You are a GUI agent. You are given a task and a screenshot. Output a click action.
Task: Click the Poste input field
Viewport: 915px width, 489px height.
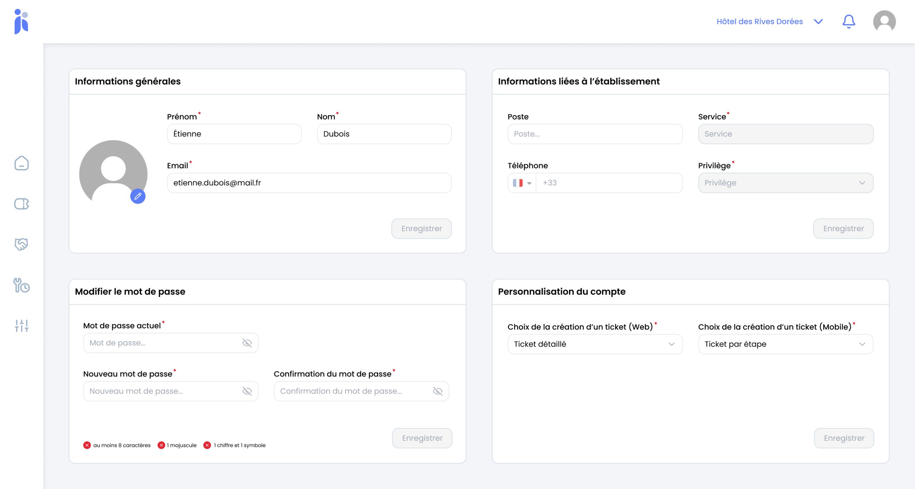(595, 134)
